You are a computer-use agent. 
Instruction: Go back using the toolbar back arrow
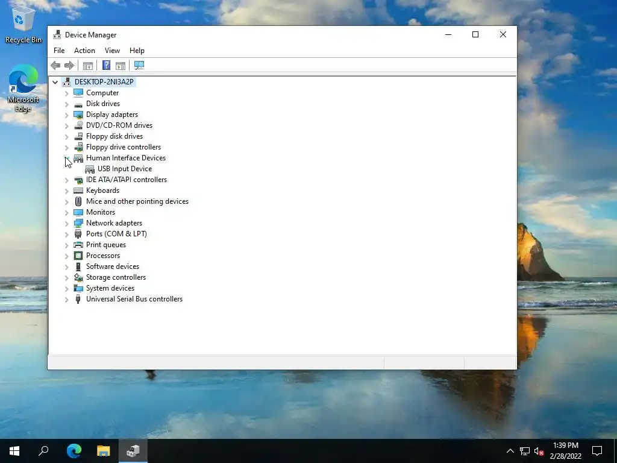click(55, 65)
